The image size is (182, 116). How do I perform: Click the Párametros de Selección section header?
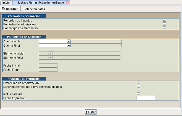pyautogui.click(x=24, y=37)
